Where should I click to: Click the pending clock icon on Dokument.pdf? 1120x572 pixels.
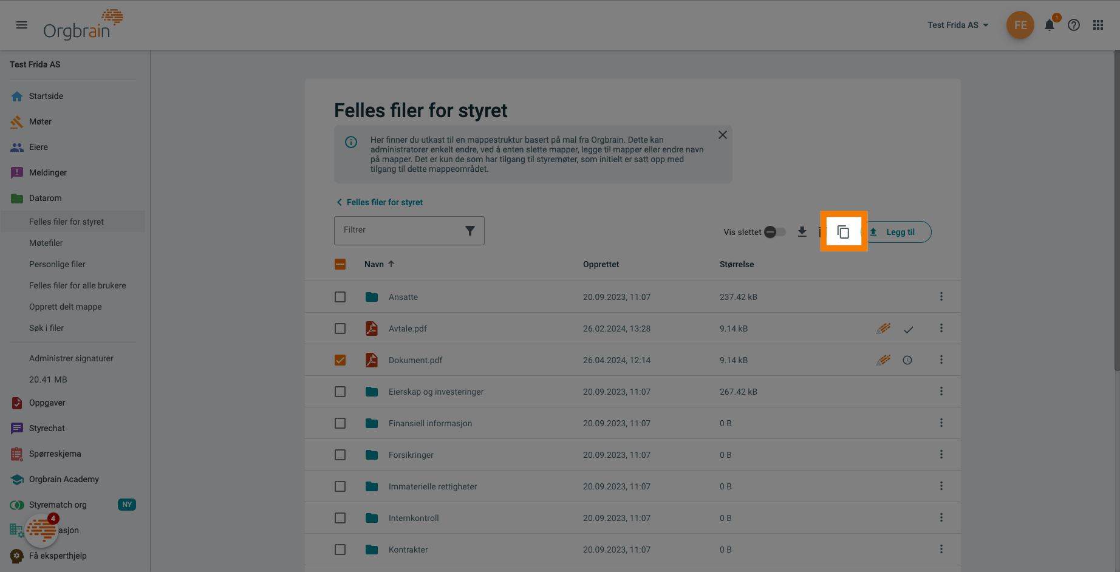point(907,360)
